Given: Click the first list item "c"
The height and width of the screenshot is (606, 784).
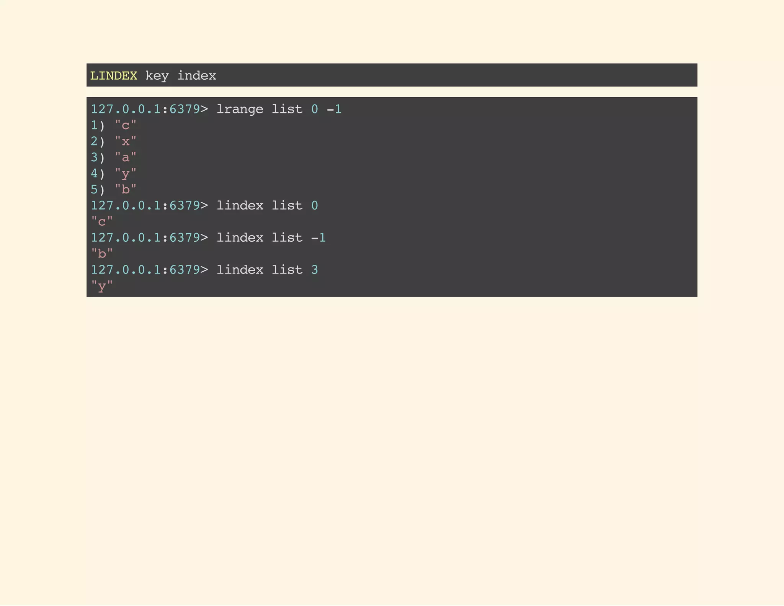Looking at the screenshot, I should [126, 125].
